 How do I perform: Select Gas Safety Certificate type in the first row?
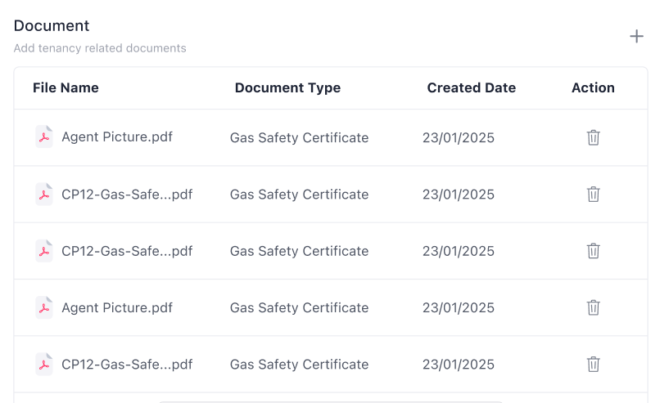pos(299,137)
